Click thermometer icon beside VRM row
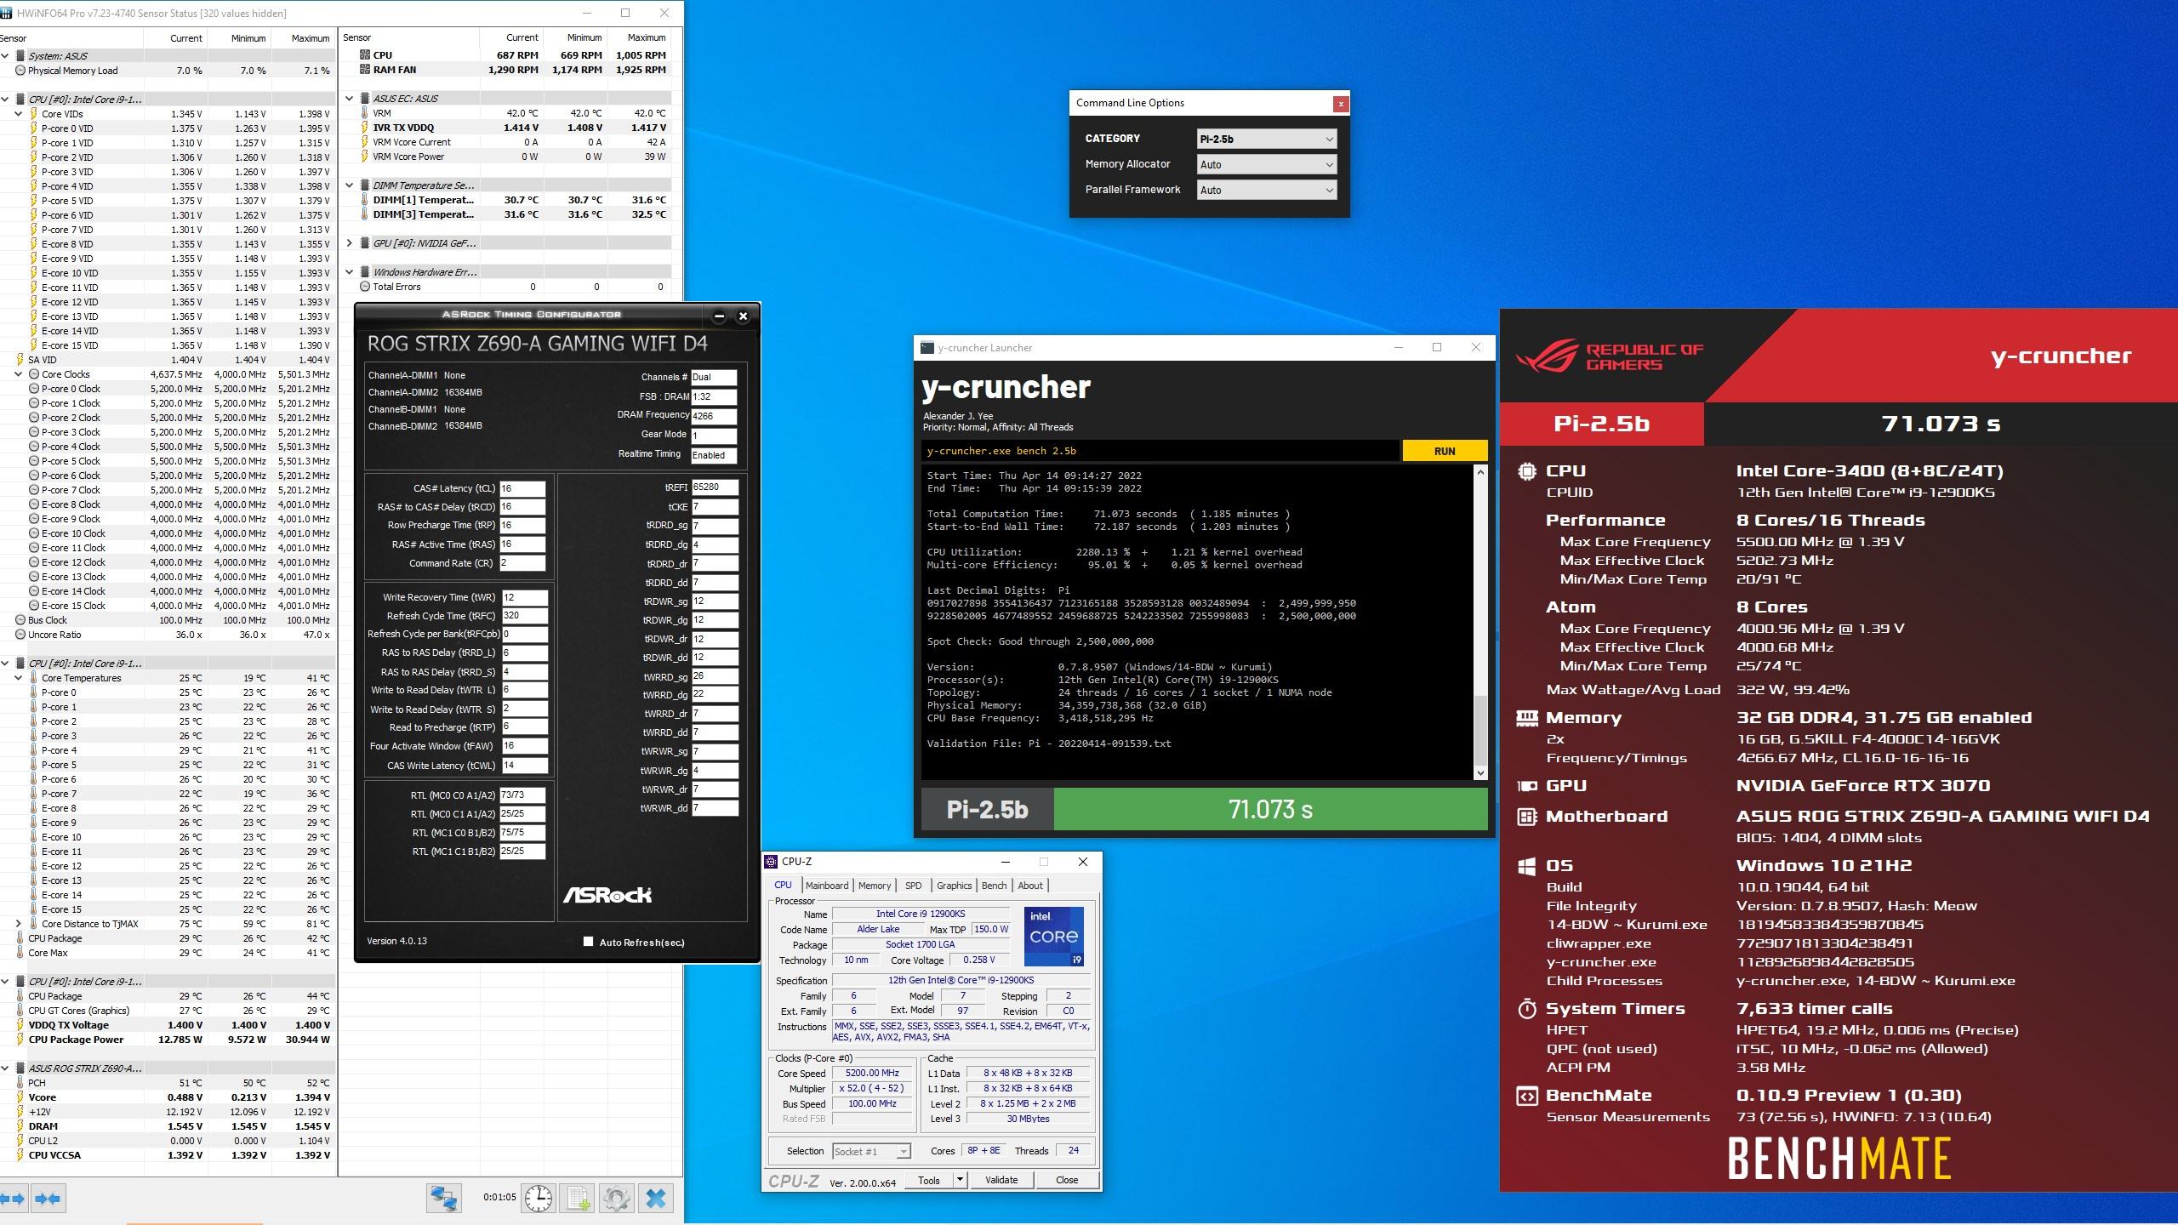 365,113
